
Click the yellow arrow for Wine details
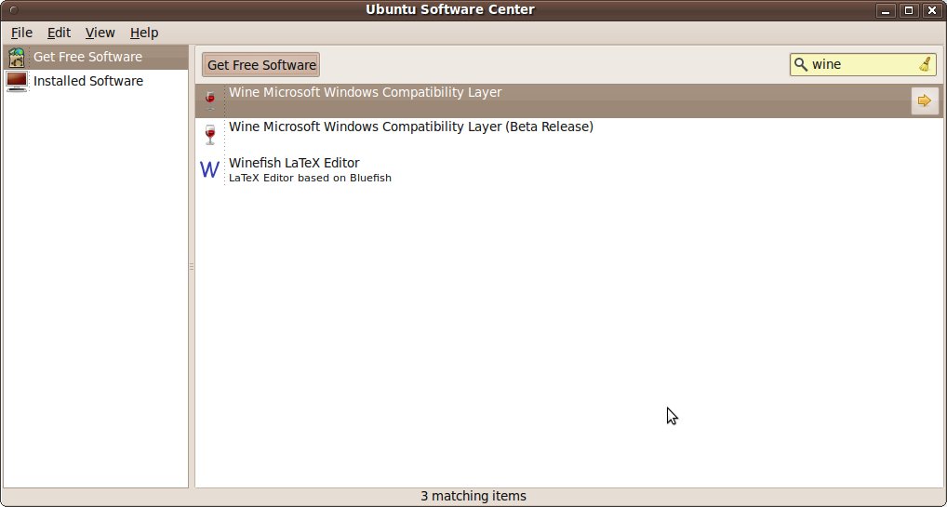(925, 100)
